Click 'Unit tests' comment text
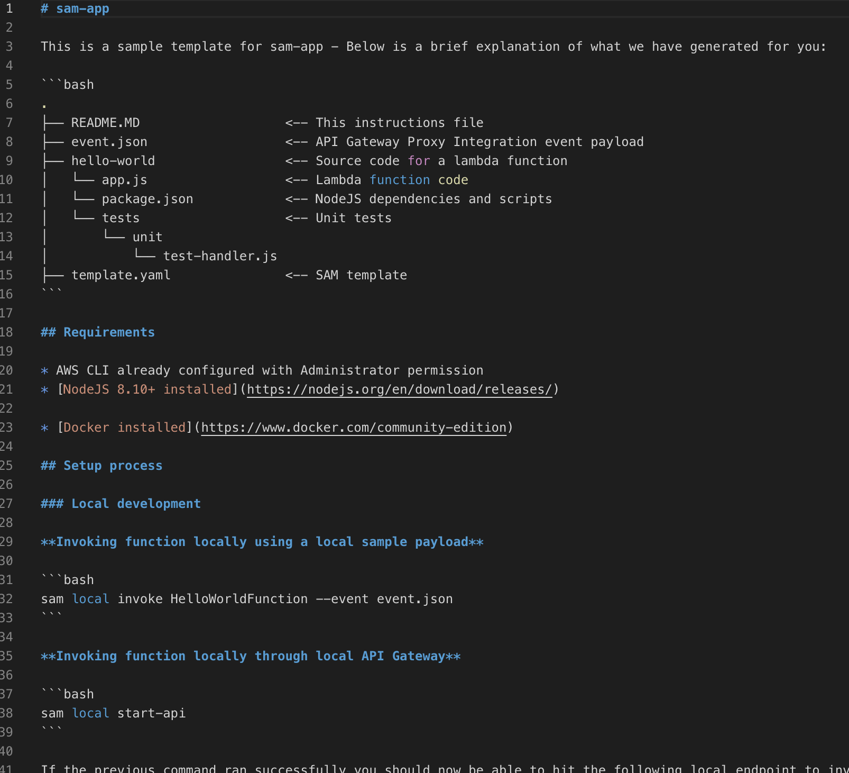This screenshot has width=849, height=773. 354,218
